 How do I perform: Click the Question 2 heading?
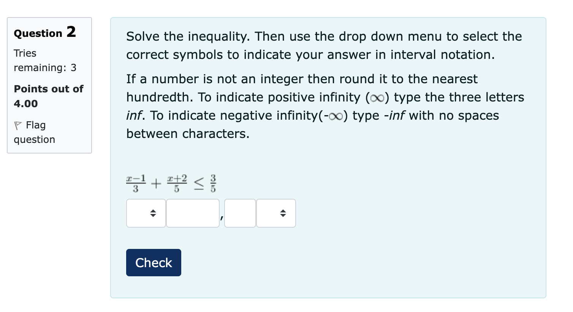coord(44,33)
